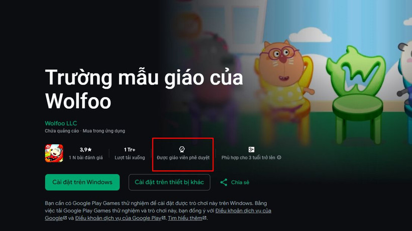Screen dimensions: 412x231
Task: Click the 1 Tr+ Lượt tải xuống stat
Action: tap(130, 153)
